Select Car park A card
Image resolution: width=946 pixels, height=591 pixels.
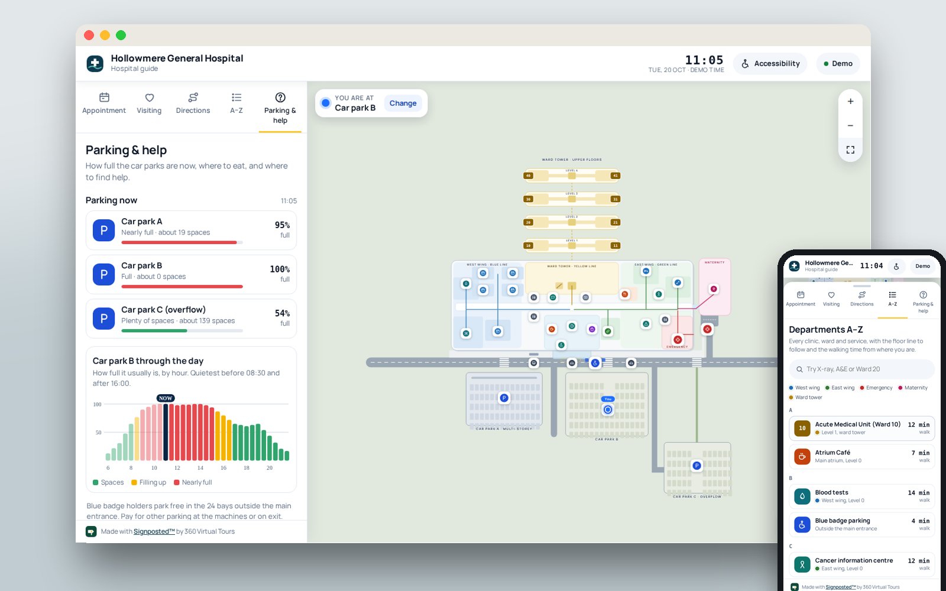(x=191, y=230)
